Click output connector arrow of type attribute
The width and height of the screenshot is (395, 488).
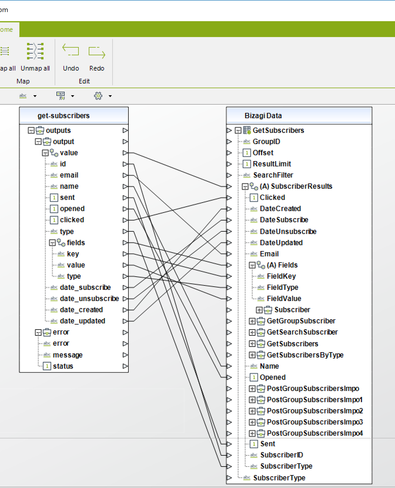[125, 232]
